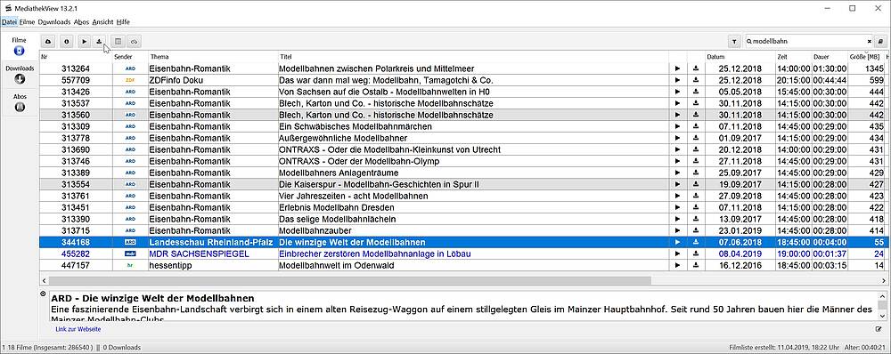Screen dimensions: 891x354
Task: Select the MDR SACHSENSPIEGEL theme cell
Action: point(213,253)
